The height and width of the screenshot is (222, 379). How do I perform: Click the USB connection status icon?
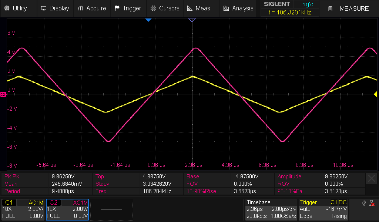(x=364, y=203)
